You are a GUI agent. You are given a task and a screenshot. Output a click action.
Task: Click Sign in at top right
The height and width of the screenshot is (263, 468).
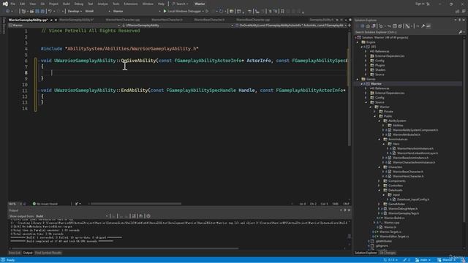[420, 4]
